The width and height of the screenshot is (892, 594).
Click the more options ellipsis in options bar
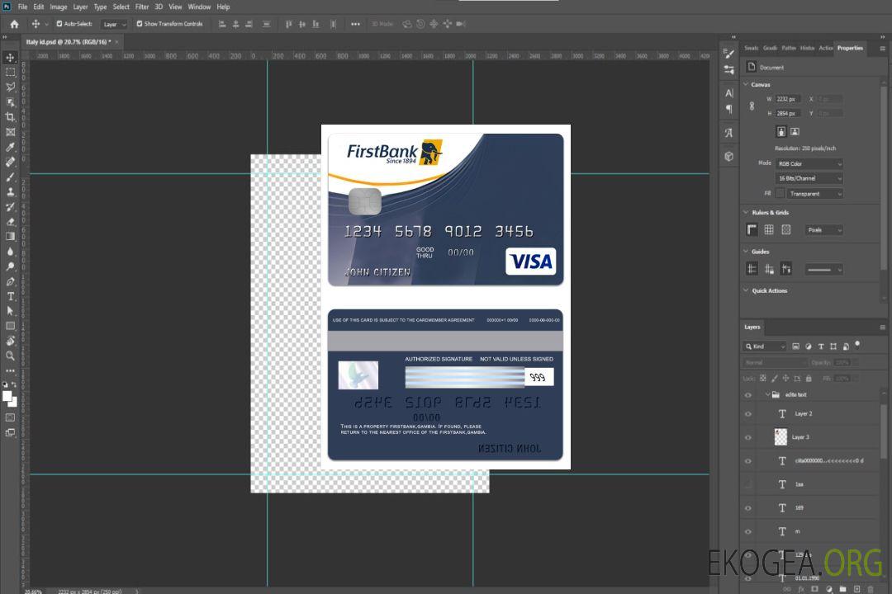(355, 24)
